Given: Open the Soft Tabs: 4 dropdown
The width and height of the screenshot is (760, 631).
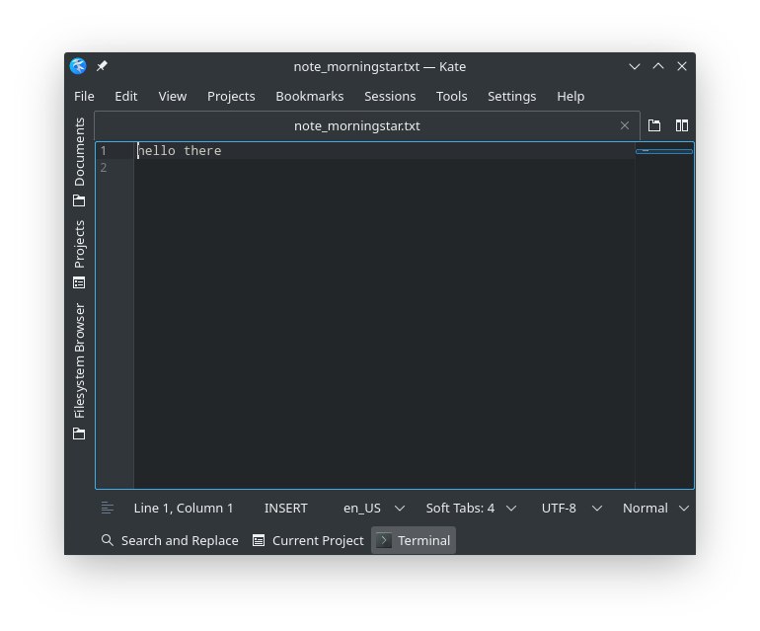Looking at the screenshot, I should [471, 508].
